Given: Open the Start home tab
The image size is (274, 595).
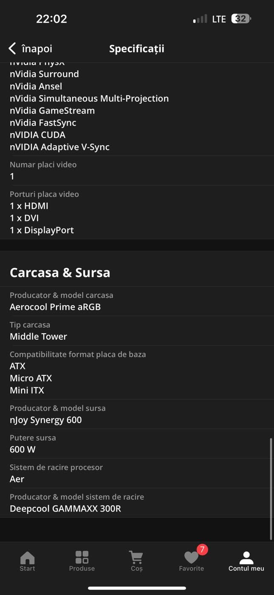Looking at the screenshot, I should (x=27, y=561).
